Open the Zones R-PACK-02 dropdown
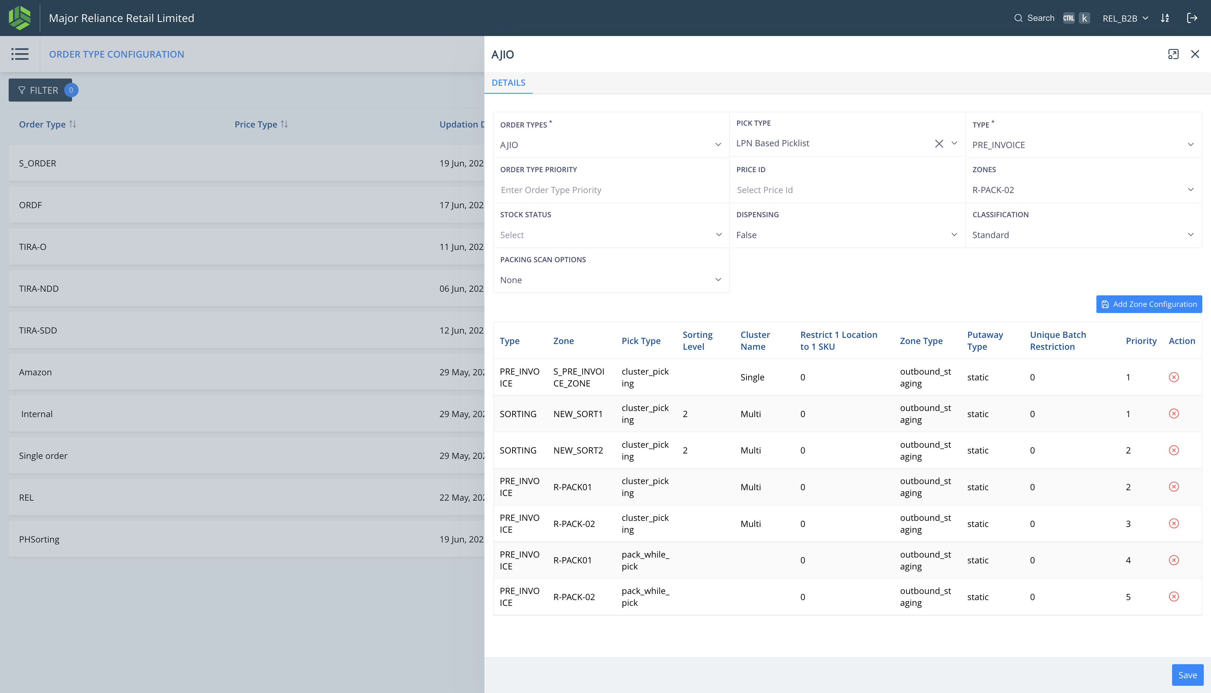The image size is (1211, 693). pyautogui.click(x=1083, y=190)
